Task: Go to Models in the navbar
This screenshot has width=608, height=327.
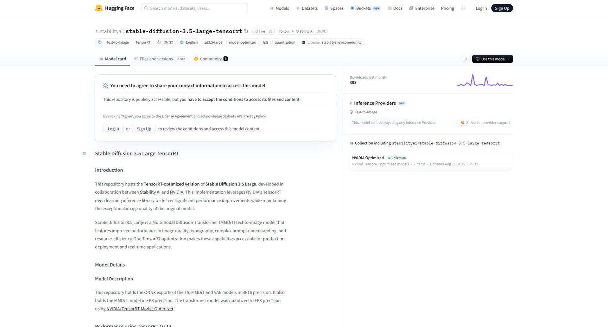Action: 279,8
